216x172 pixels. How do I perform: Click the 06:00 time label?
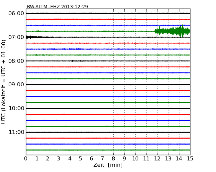(x=16, y=14)
